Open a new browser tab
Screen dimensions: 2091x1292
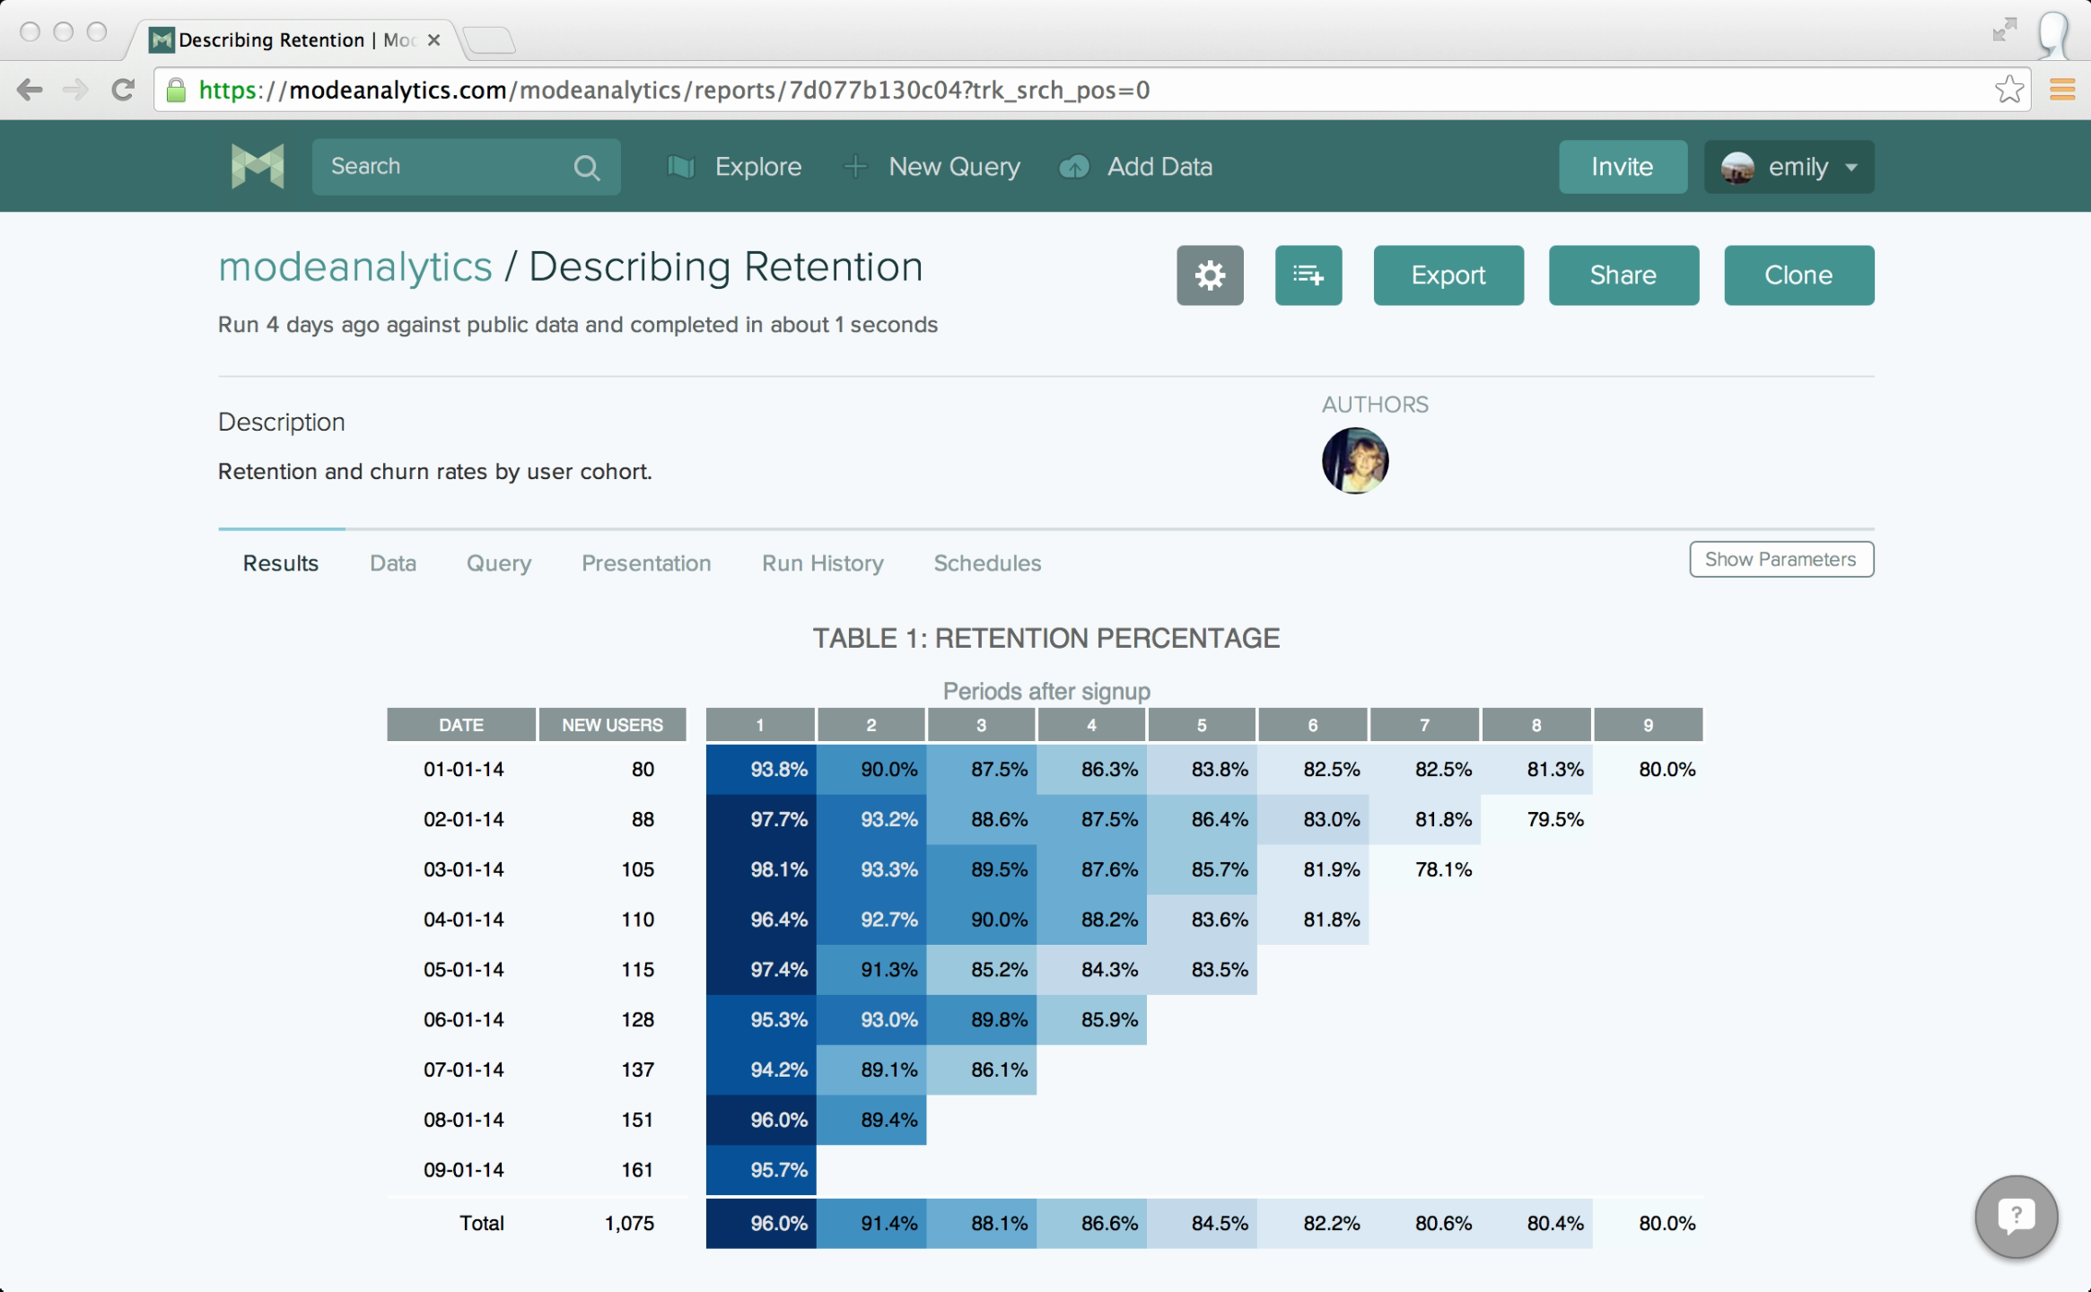coord(490,40)
